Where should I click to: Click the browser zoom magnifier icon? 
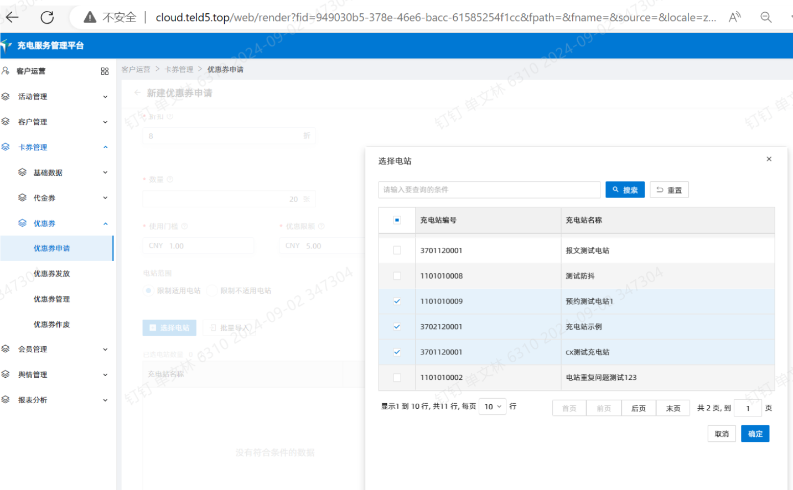(x=766, y=17)
